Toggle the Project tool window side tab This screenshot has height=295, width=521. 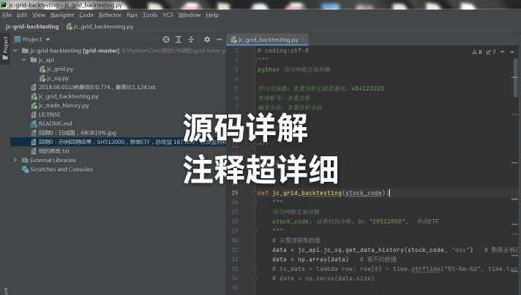point(5,48)
